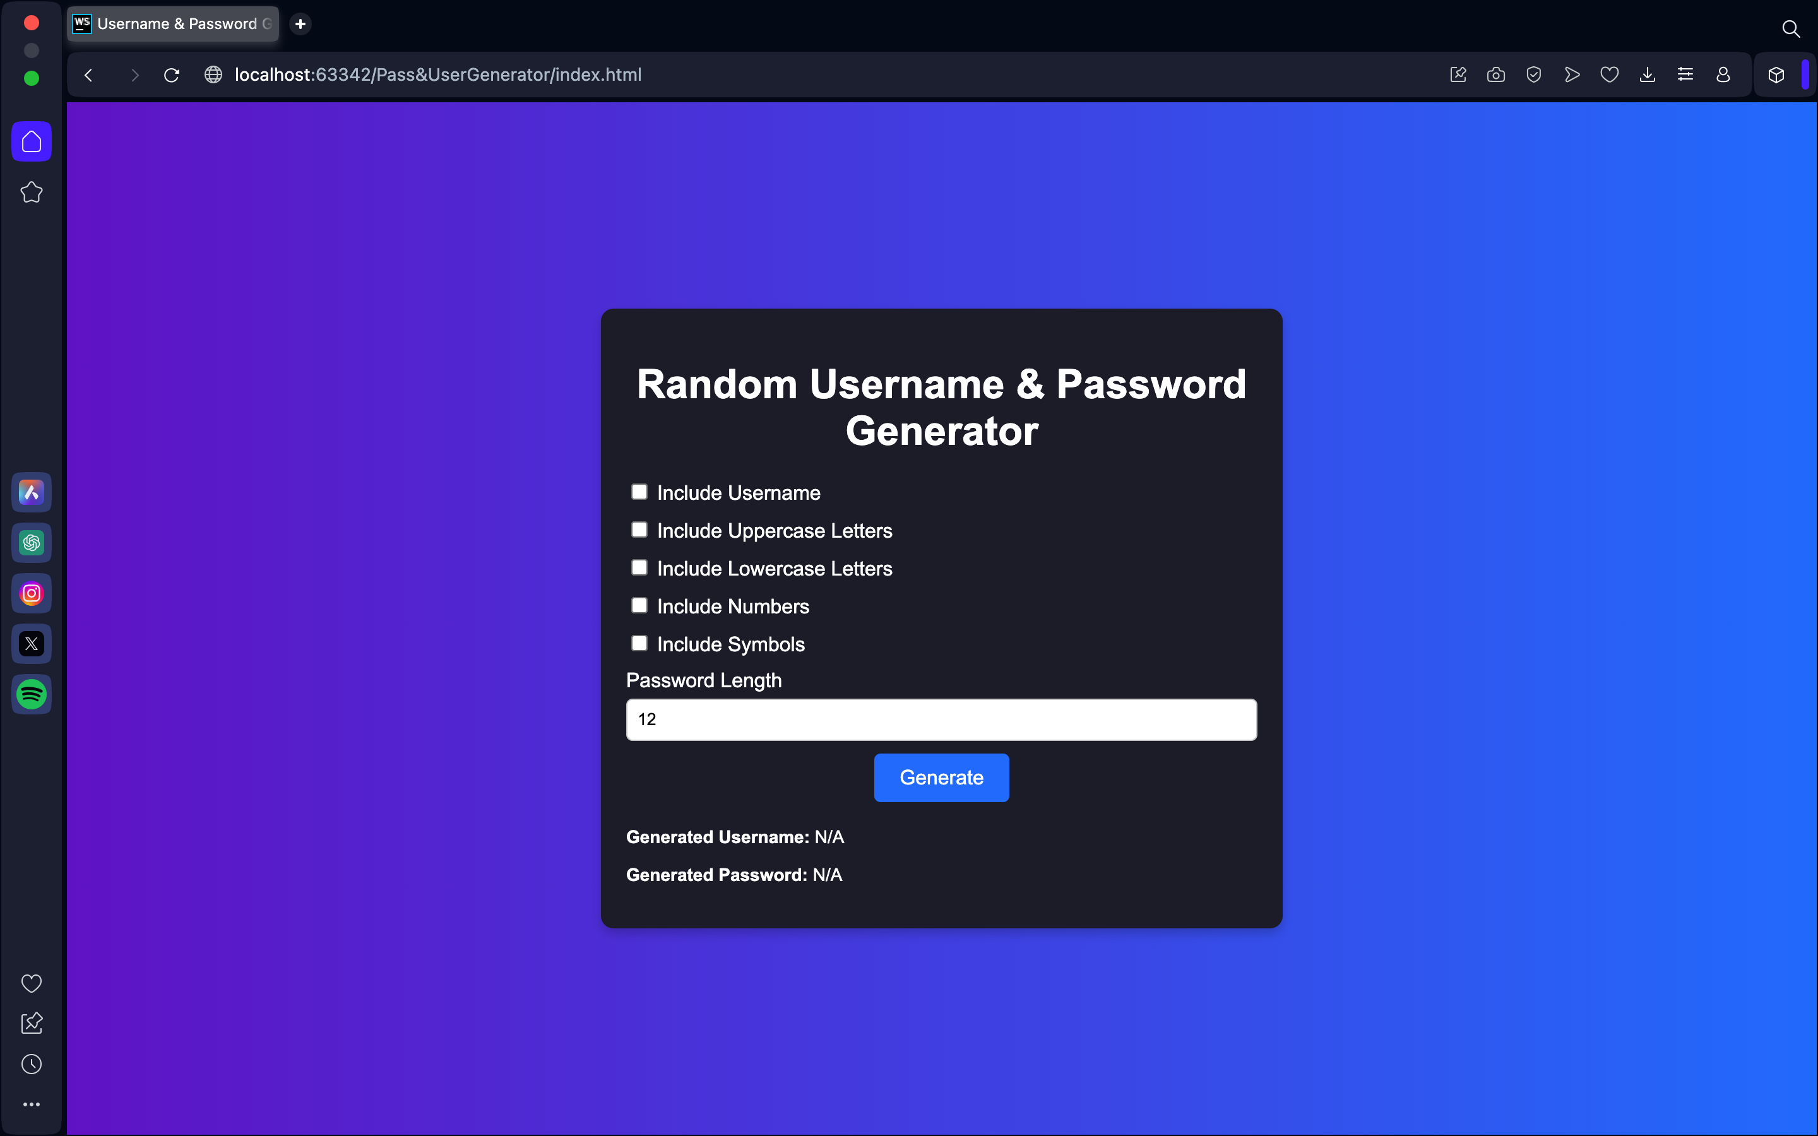Expand the browser extensions dropdown

pos(1776,74)
